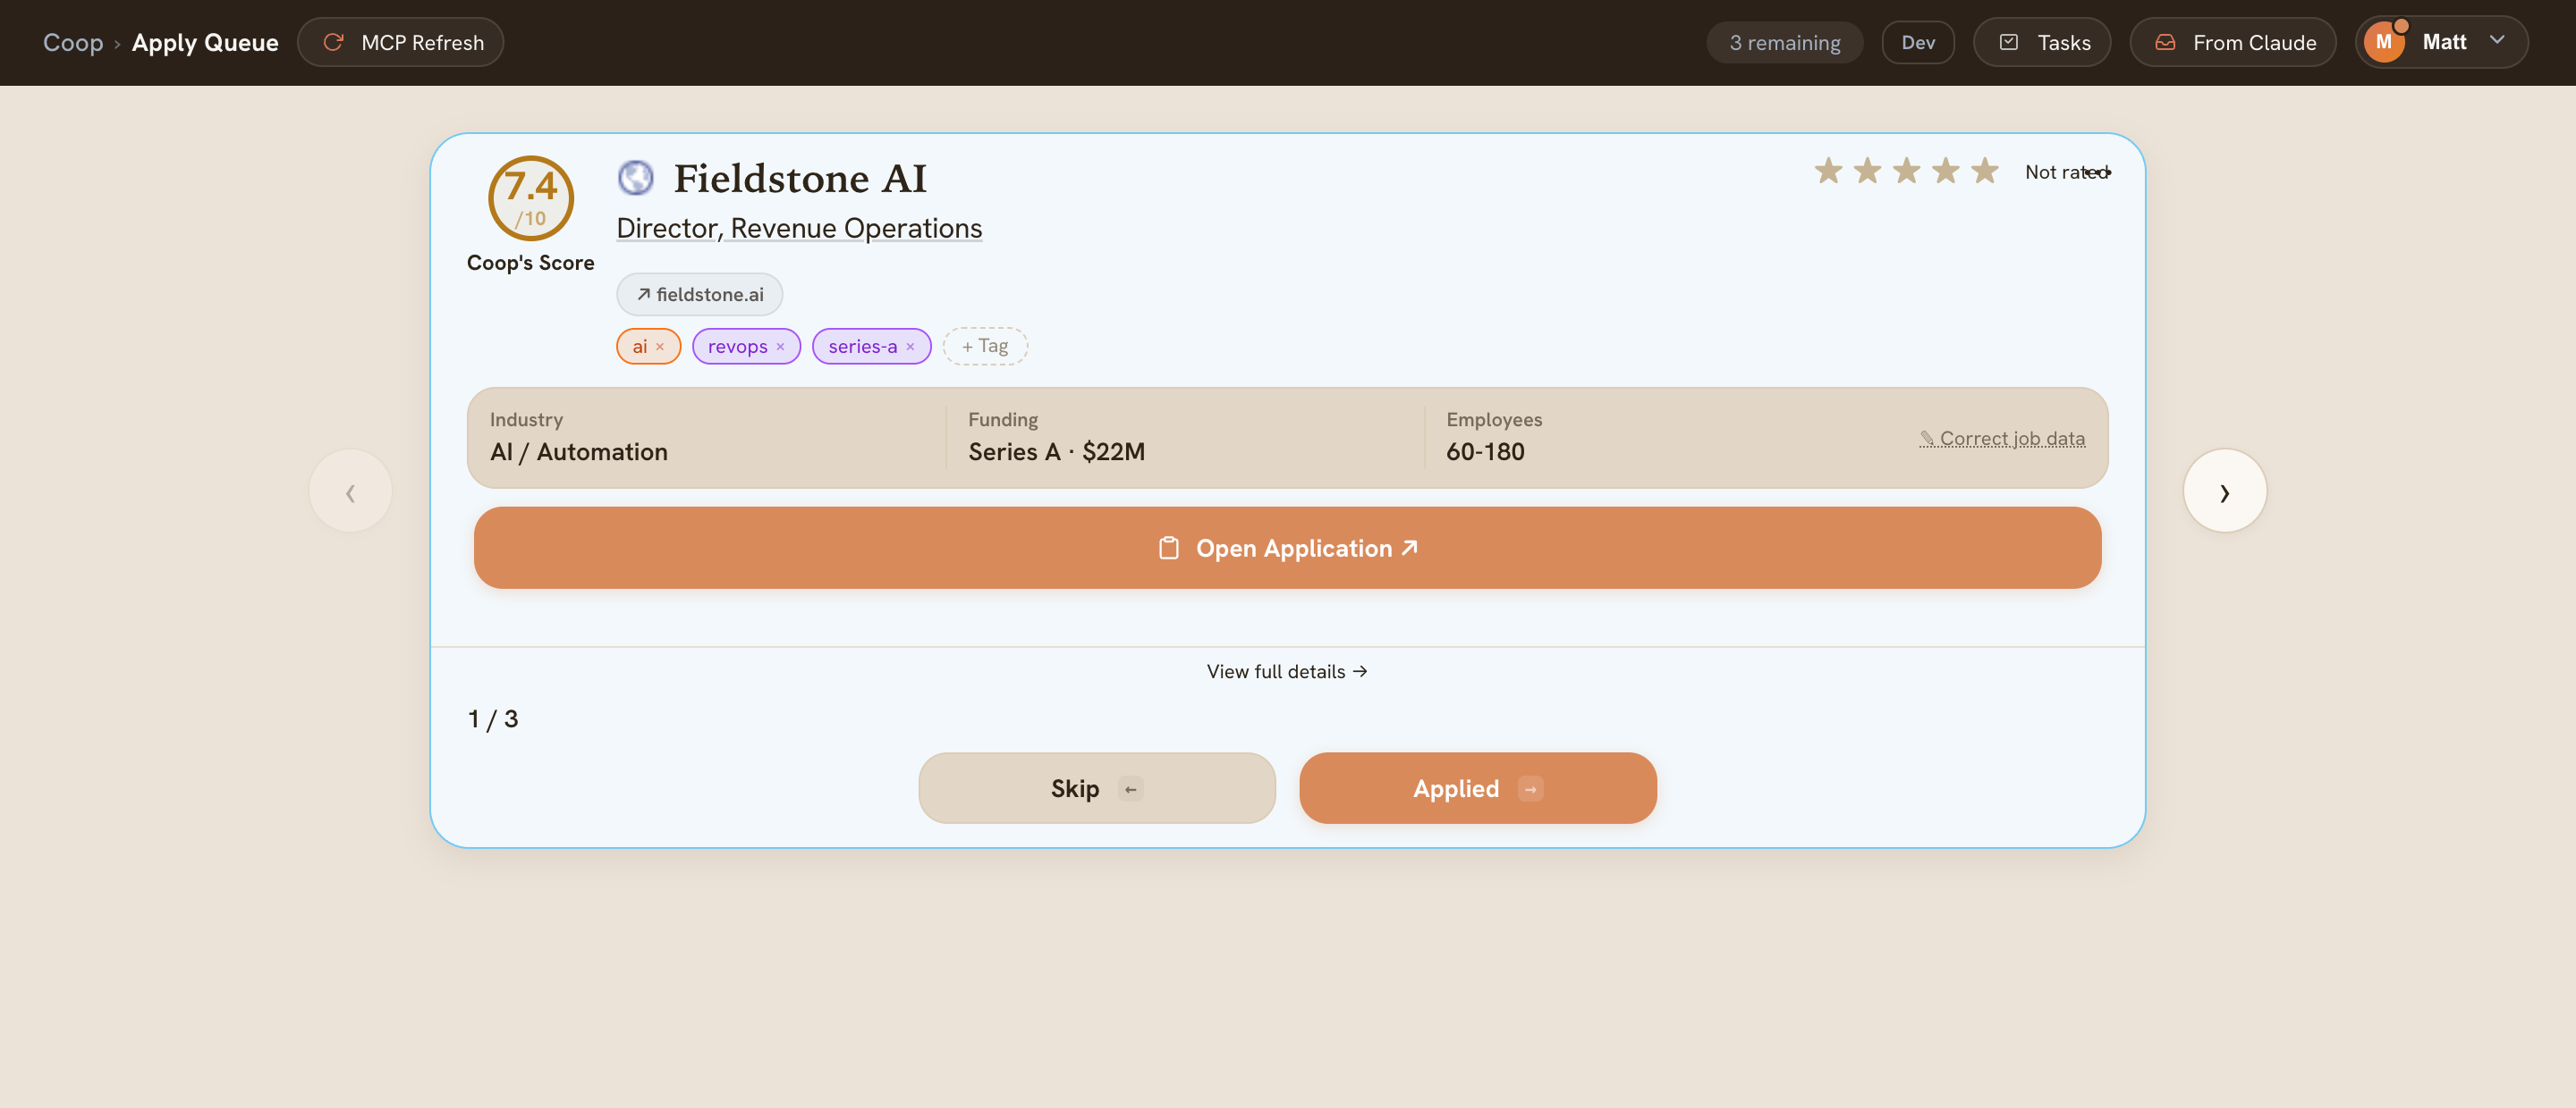
Task: Open the Director, Revenue Operations job link
Action: (x=799, y=228)
